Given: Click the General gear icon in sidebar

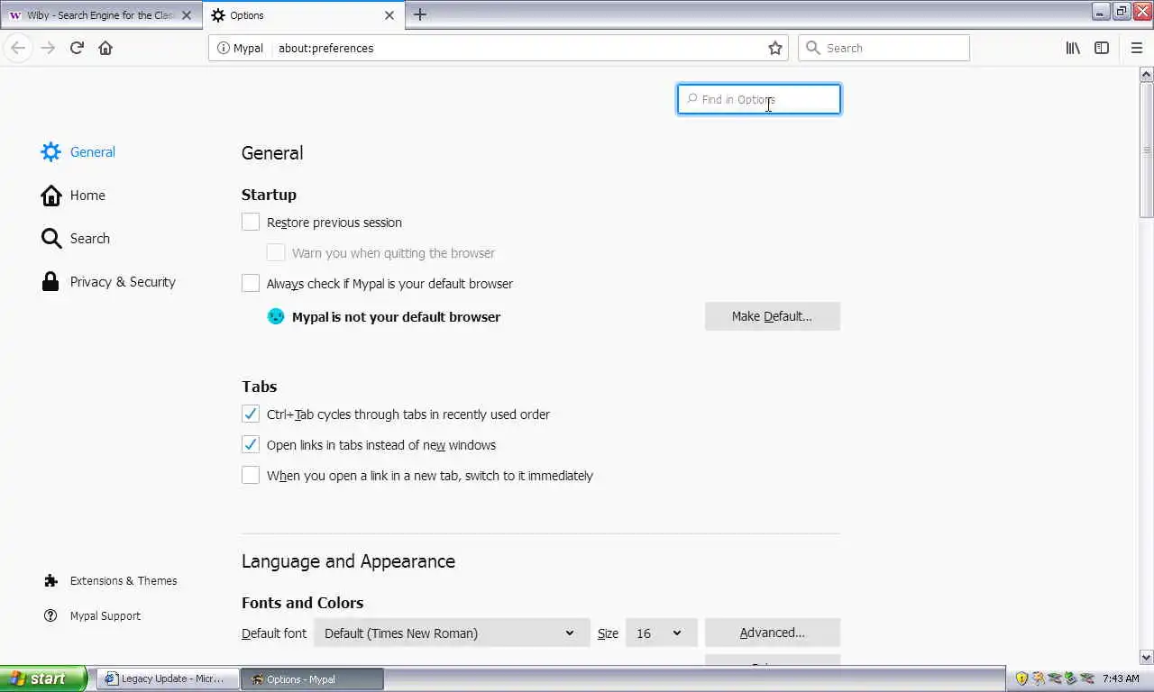Looking at the screenshot, I should (x=51, y=151).
